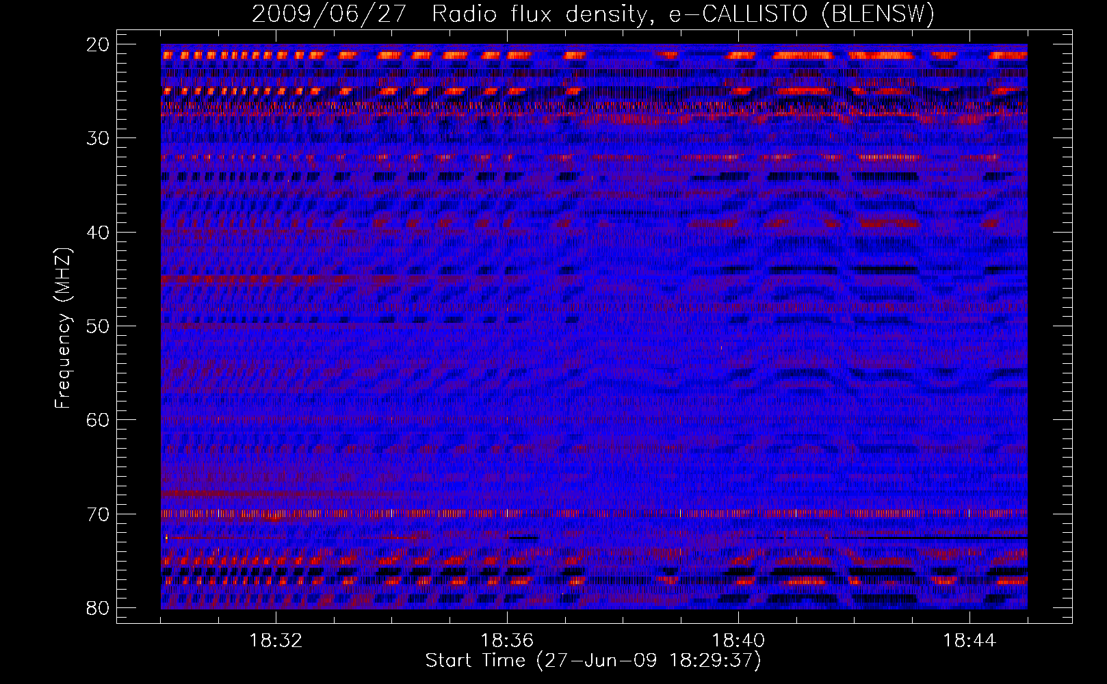Click the 30 frequency tick label
The height and width of the screenshot is (684, 1107).
(x=99, y=138)
